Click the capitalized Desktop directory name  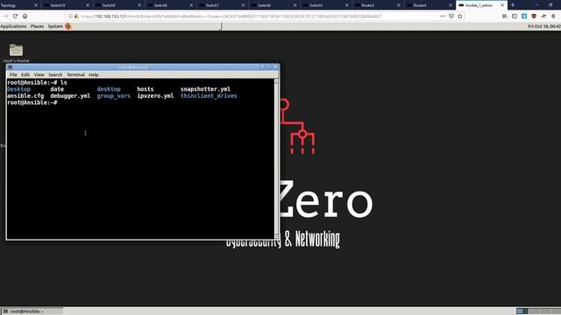(x=19, y=89)
